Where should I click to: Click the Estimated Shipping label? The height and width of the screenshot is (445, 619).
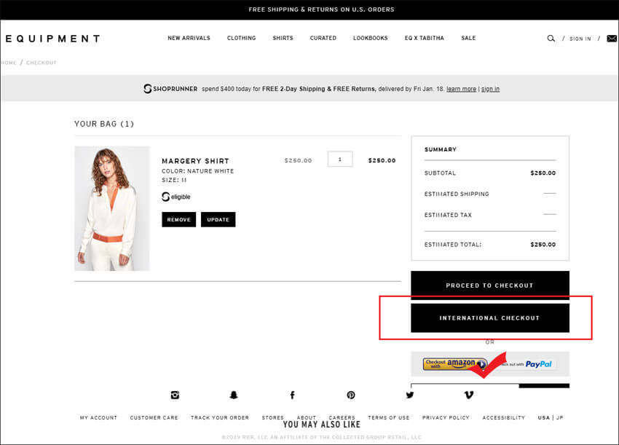[457, 194]
